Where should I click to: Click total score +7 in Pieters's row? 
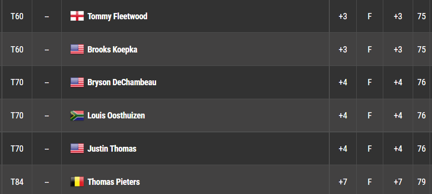pos(343,182)
